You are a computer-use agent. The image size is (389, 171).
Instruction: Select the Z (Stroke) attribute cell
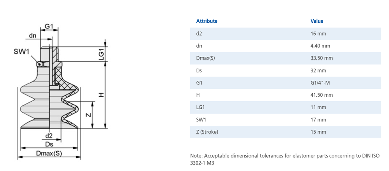click(207, 132)
